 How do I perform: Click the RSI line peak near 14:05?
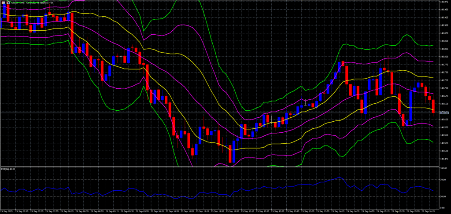(x=339, y=178)
